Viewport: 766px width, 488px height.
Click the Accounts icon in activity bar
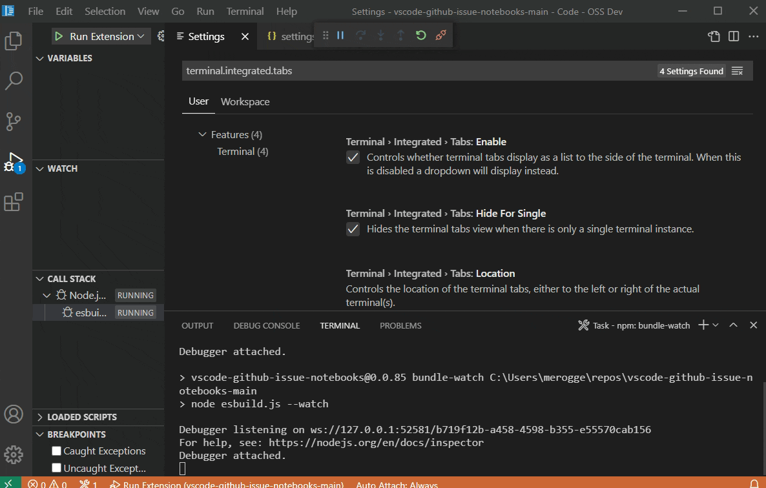[x=15, y=414]
